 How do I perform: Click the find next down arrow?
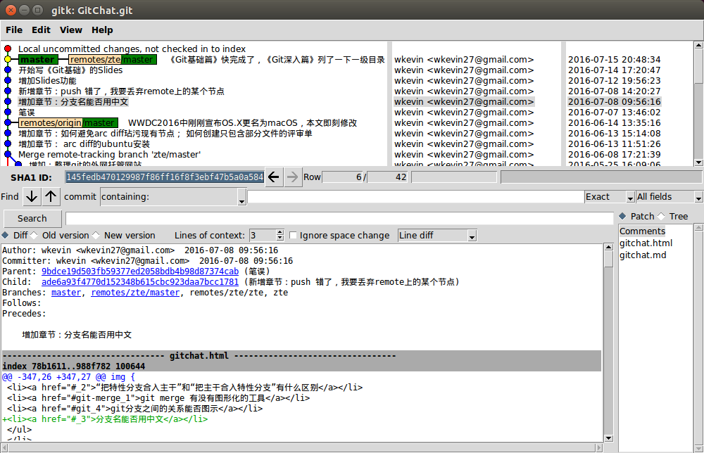(x=32, y=197)
